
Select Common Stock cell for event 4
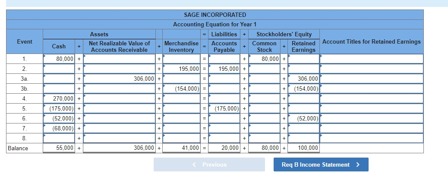click(265, 98)
